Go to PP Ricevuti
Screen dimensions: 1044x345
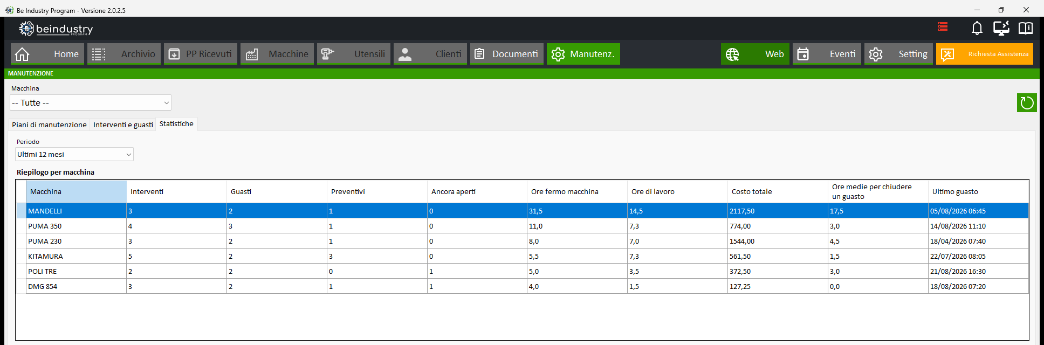(x=201, y=54)
